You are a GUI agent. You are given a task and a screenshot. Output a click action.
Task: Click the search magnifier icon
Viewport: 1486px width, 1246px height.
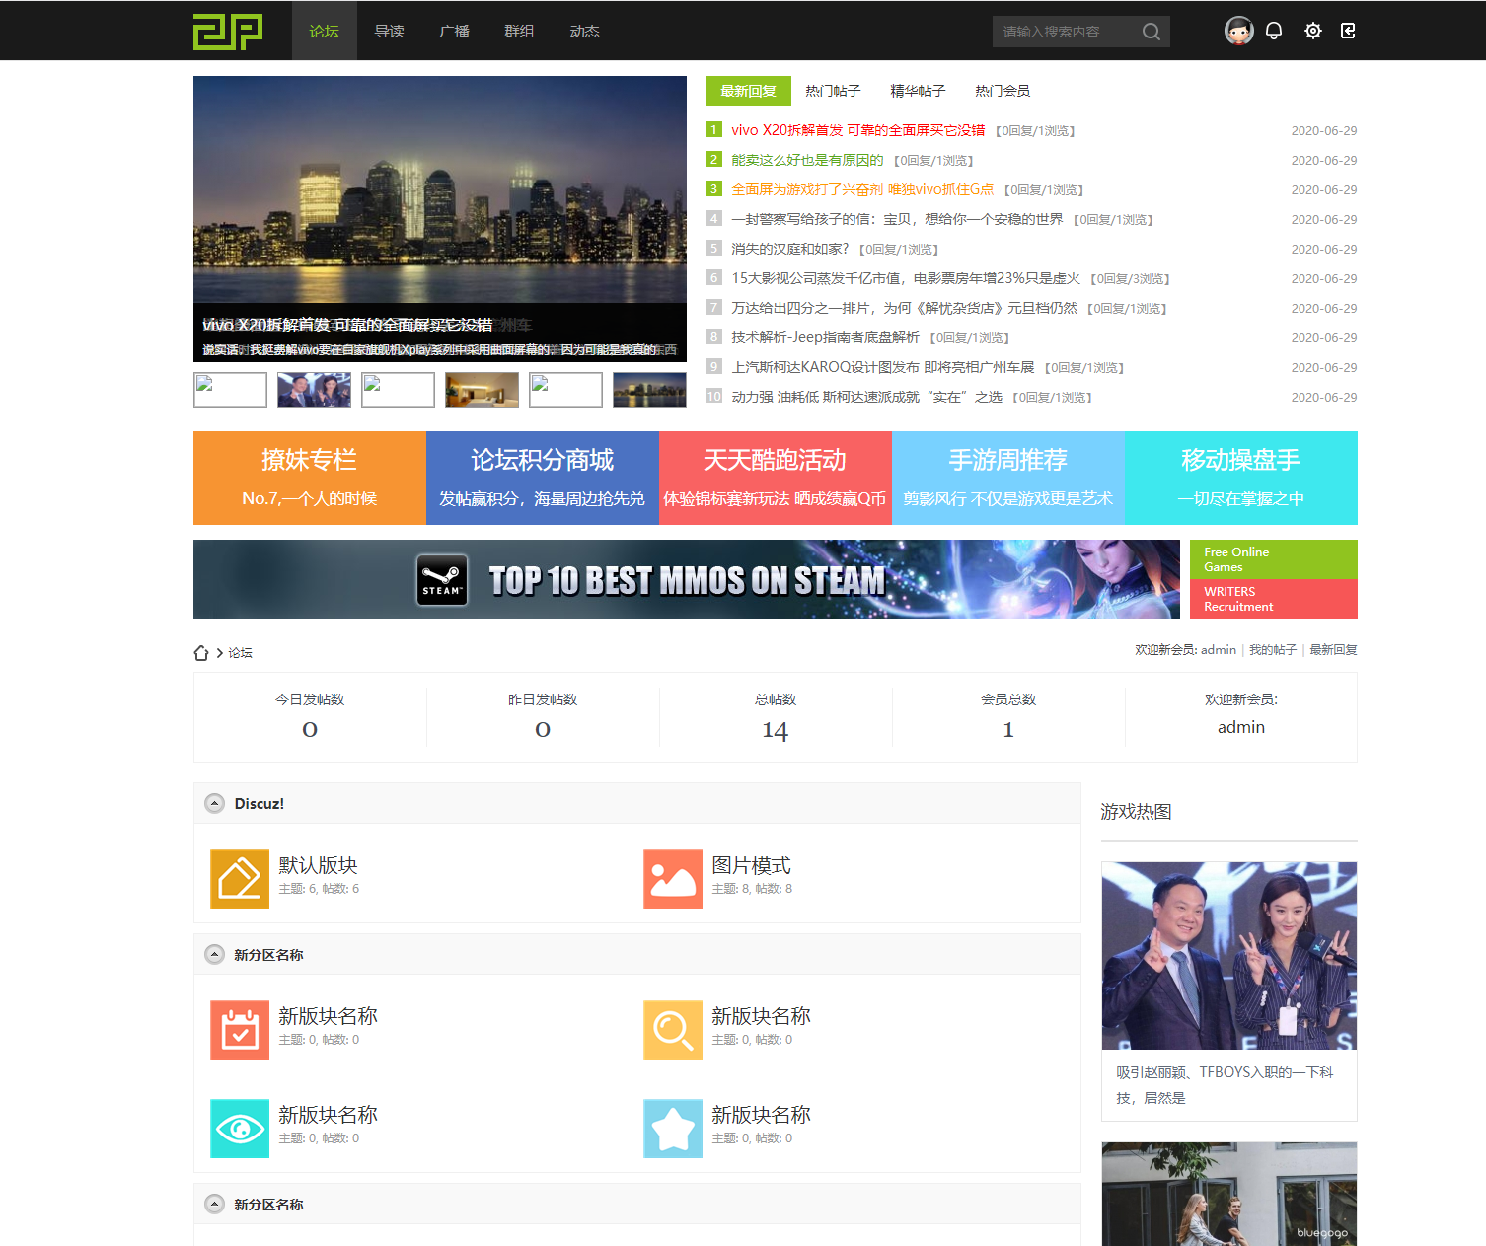pos(1151,32)
